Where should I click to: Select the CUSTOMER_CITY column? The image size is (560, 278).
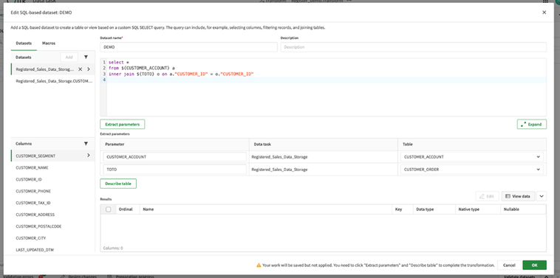point(53,238)
